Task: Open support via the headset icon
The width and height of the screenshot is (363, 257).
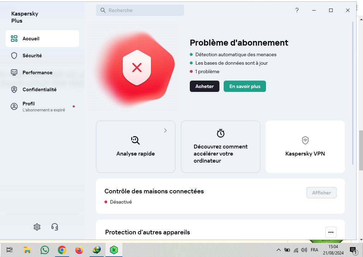Action: [55, 227]
